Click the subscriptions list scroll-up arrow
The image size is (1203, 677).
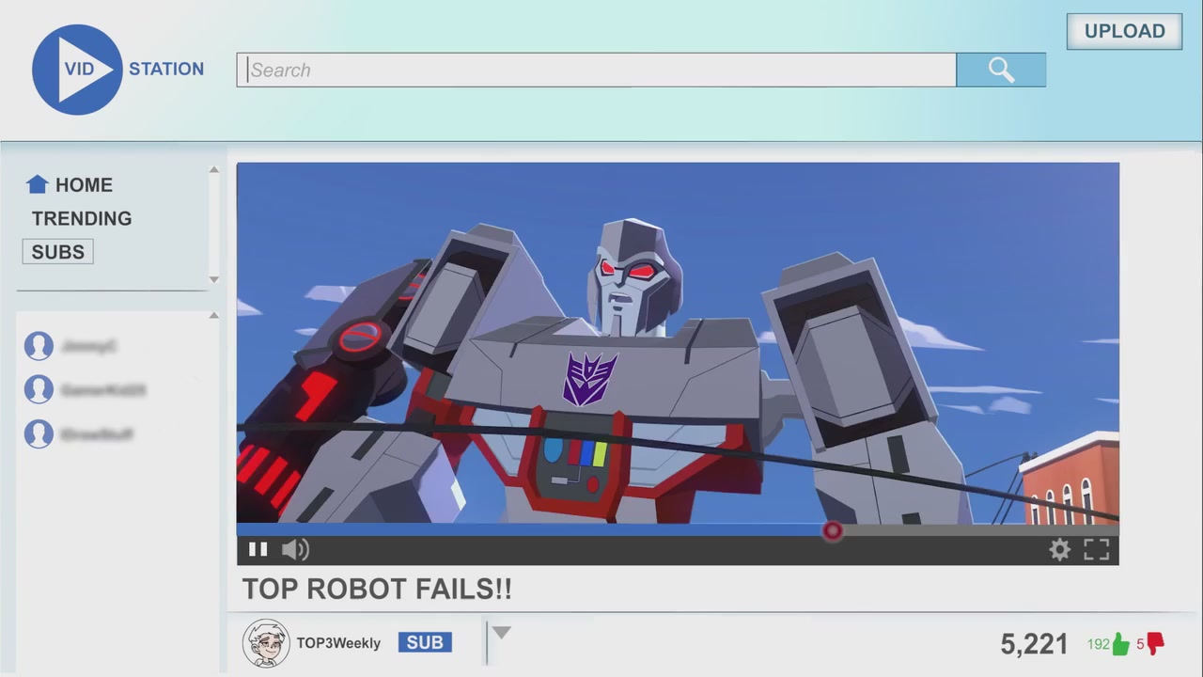point(213,316)
